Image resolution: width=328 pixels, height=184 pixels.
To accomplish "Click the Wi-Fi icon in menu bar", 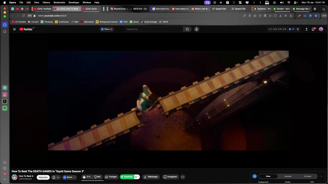I will pyautogui.click(x=289, y=2).
